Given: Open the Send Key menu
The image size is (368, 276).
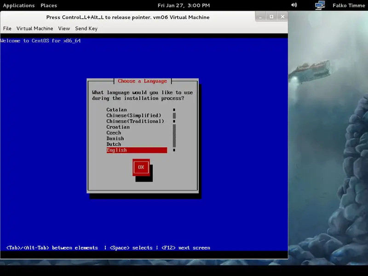Looking at the screenshot, I should click(86, 29).
